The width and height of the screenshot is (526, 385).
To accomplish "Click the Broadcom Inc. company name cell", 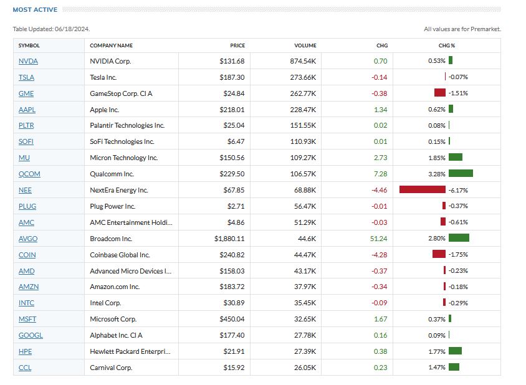I will (x=111, y=239).
